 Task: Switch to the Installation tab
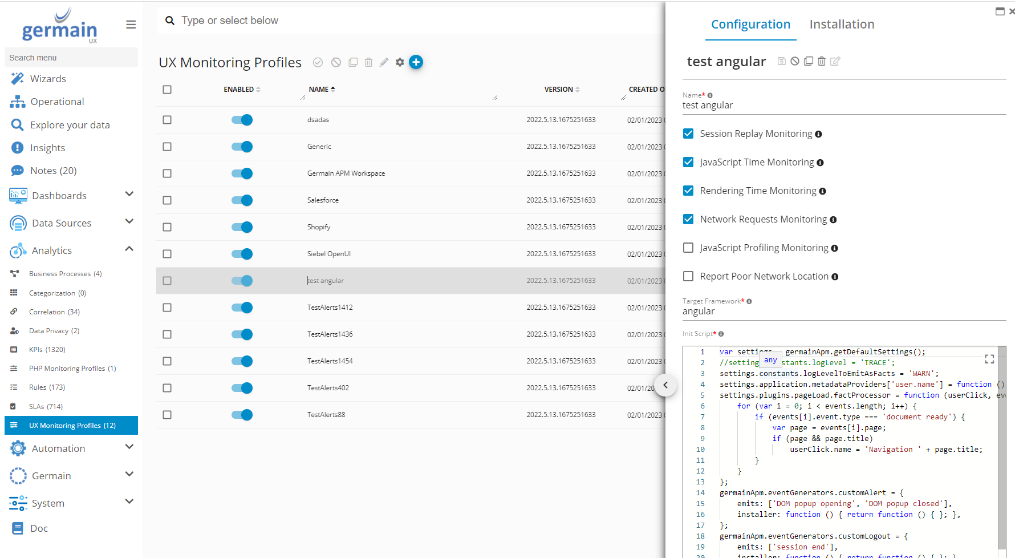click(842, 24)
